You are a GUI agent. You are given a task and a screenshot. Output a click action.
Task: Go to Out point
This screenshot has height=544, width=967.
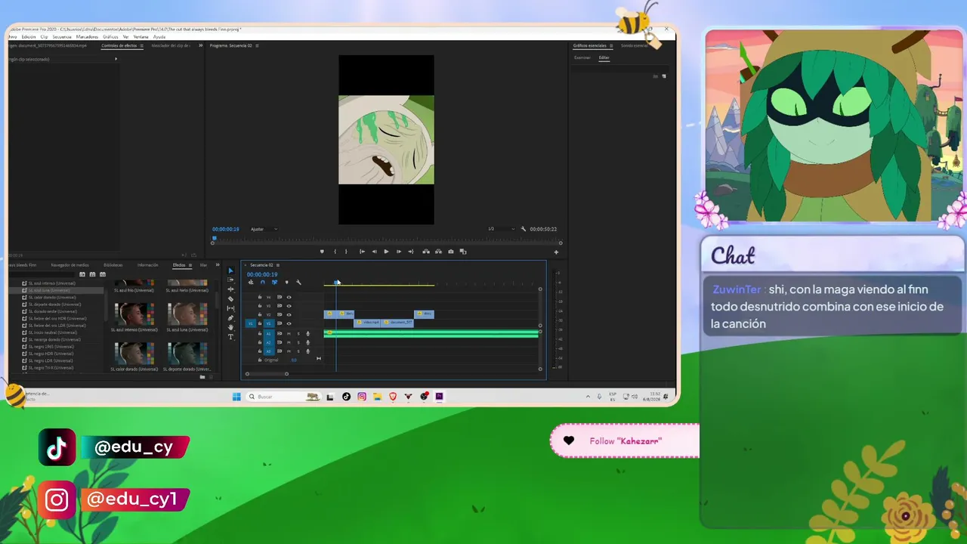click(x=410, y=252)
